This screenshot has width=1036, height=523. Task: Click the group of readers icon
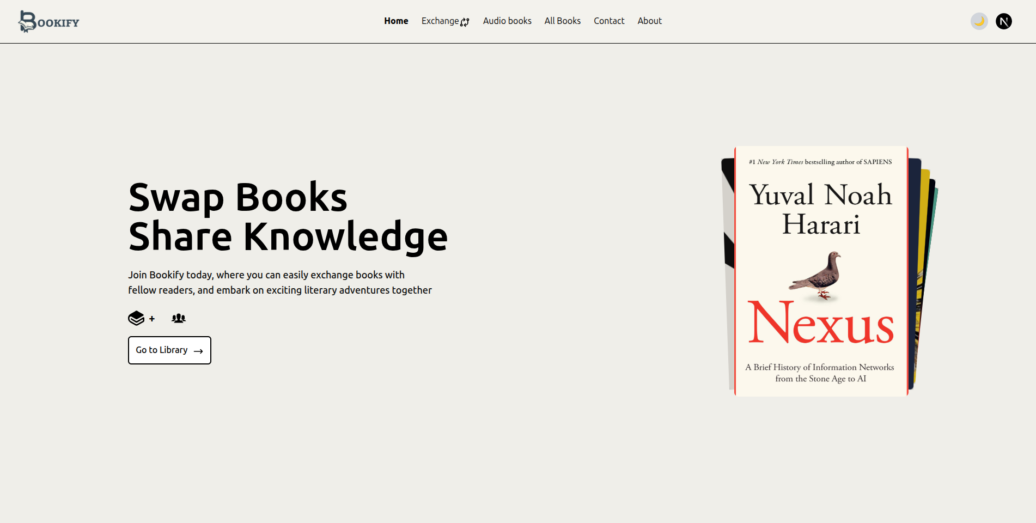pos(179,318)
